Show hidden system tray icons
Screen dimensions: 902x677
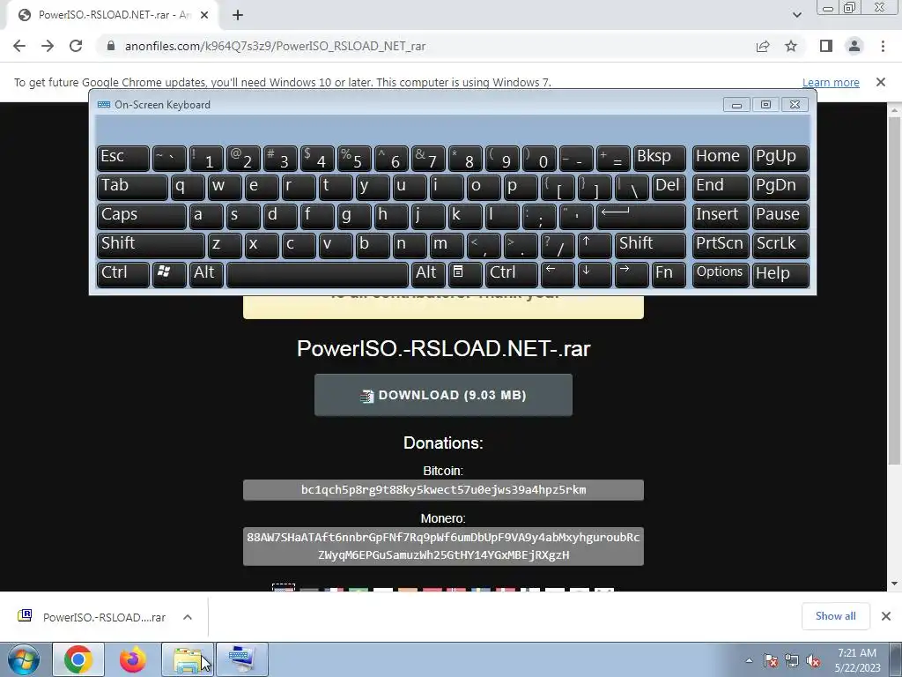point(749,660)
